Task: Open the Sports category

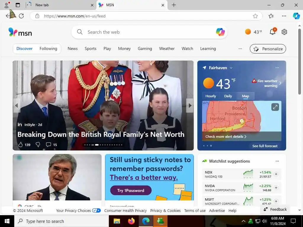Action: [91, 49]
